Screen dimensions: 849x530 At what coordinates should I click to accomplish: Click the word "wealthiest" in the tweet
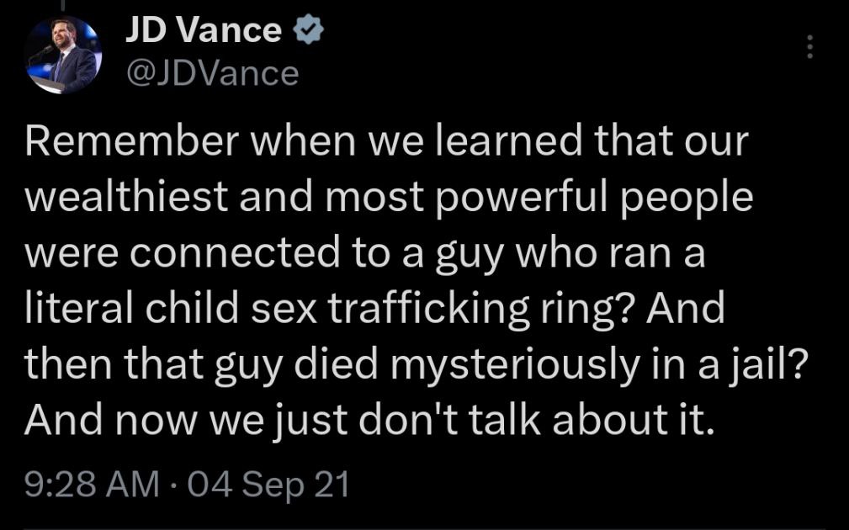point(126,196)
